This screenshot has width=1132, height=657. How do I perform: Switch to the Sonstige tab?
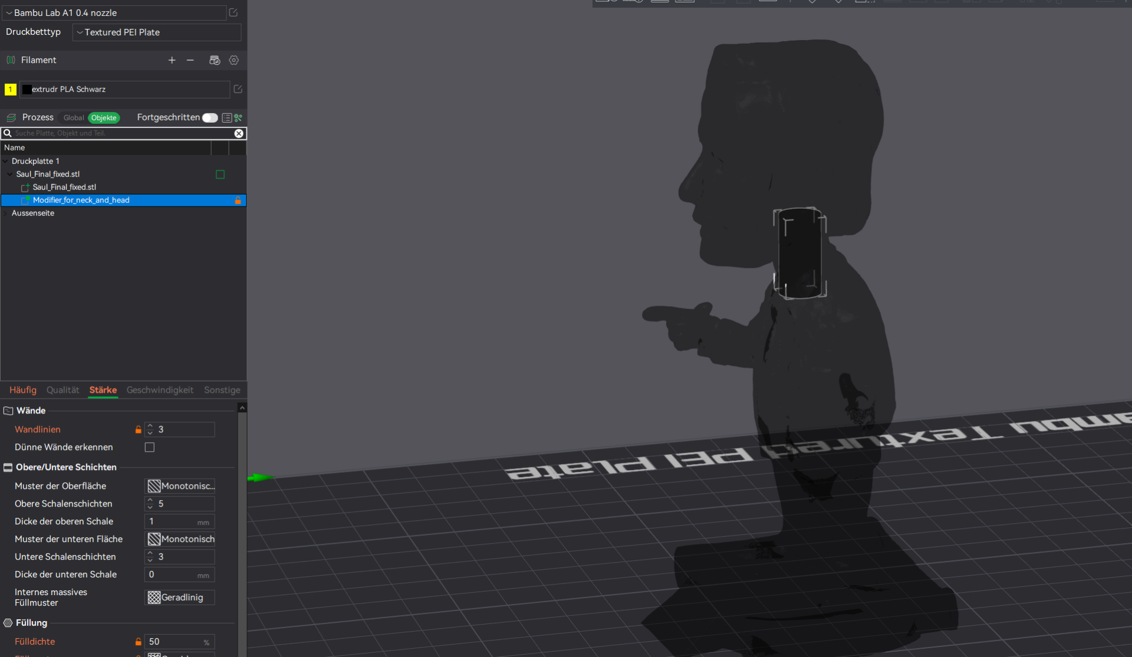click(x=222, y=390)
